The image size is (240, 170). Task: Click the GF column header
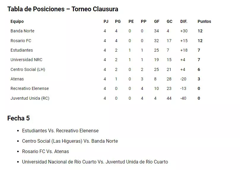point(157,21)
